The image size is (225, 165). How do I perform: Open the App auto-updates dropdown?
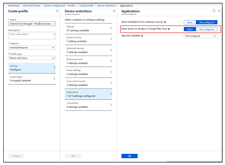click(x=200, y=36)
